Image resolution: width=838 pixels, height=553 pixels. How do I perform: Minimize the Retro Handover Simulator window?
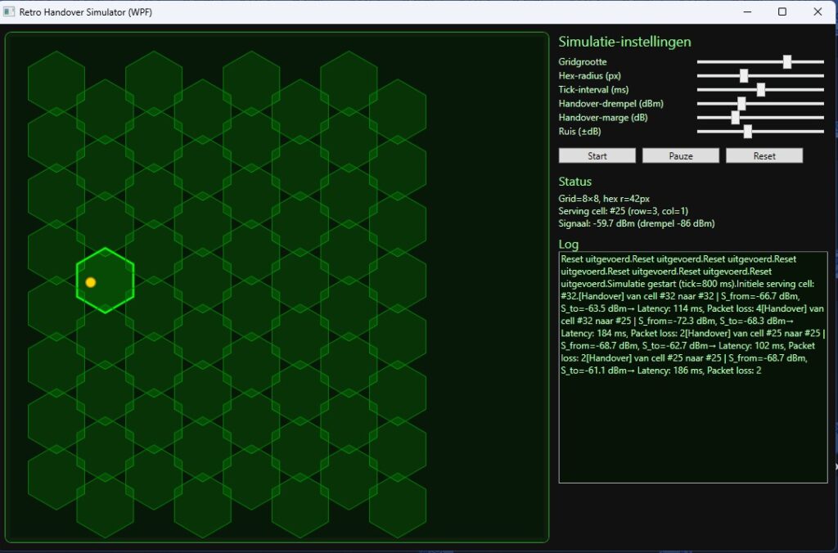coord(746,12)
